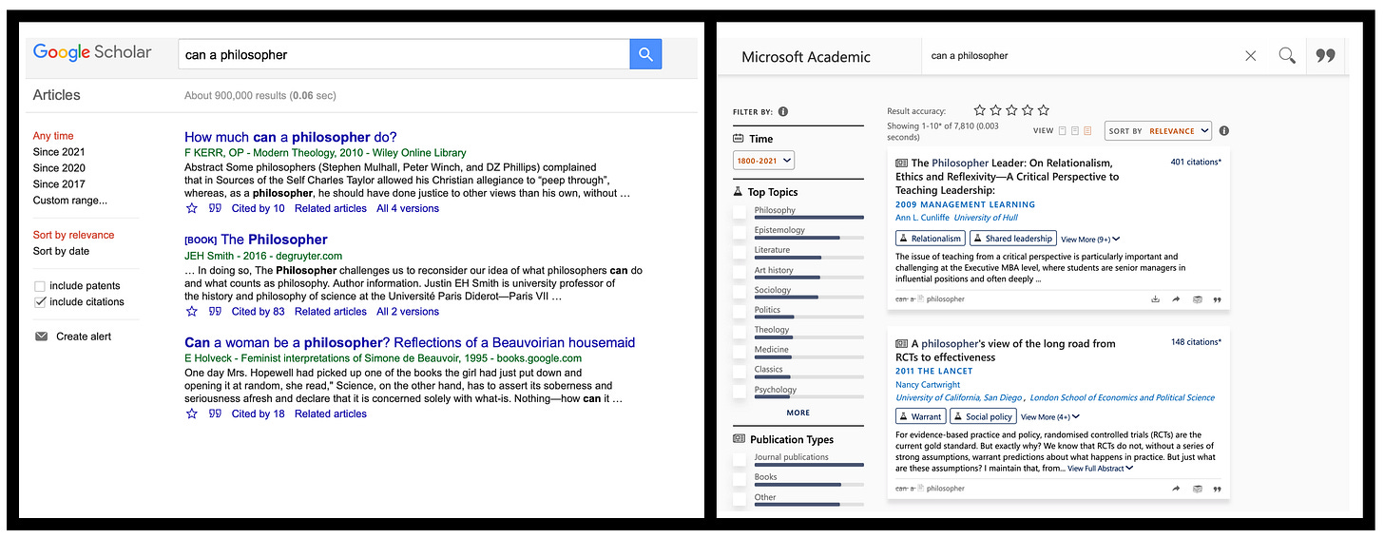Filter results Since 2021
The height and width of the screenshot is (538, 1384).
click(59, 152)
